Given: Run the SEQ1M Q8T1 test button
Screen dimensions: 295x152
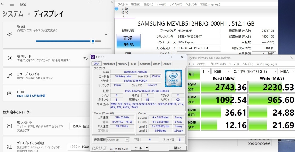Looking at the screenshot, I should point(193,87).
